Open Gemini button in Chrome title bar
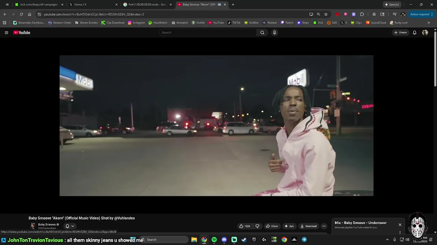The width and height of the screenshot is (437, 245). point(392,4)
